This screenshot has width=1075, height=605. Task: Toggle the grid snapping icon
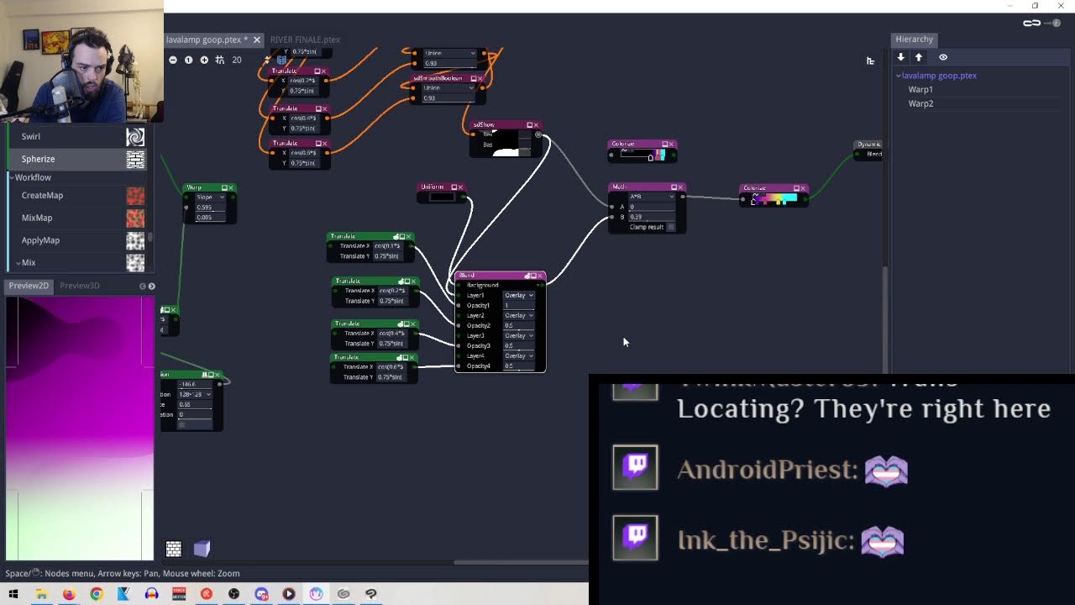(220, 60)
